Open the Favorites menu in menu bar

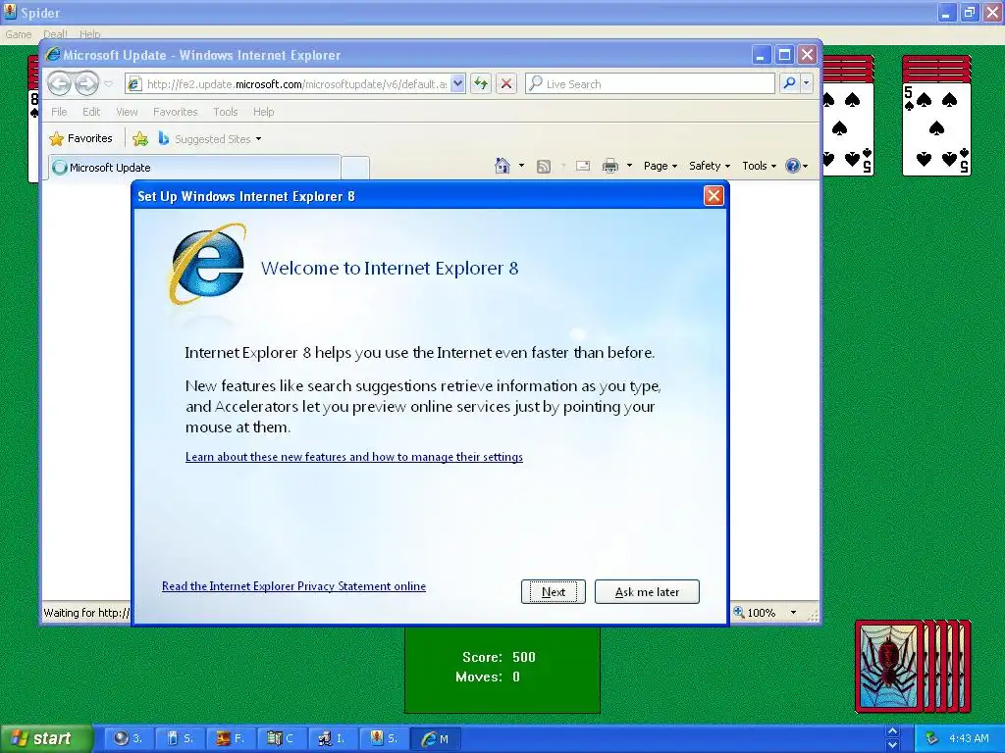point(175,112)
